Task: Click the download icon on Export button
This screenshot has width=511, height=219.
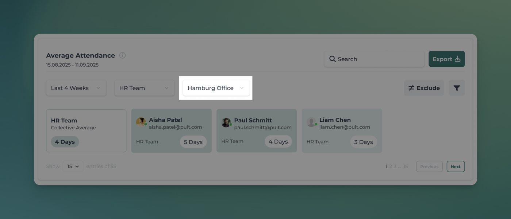Action: click(x=457, y=59)
